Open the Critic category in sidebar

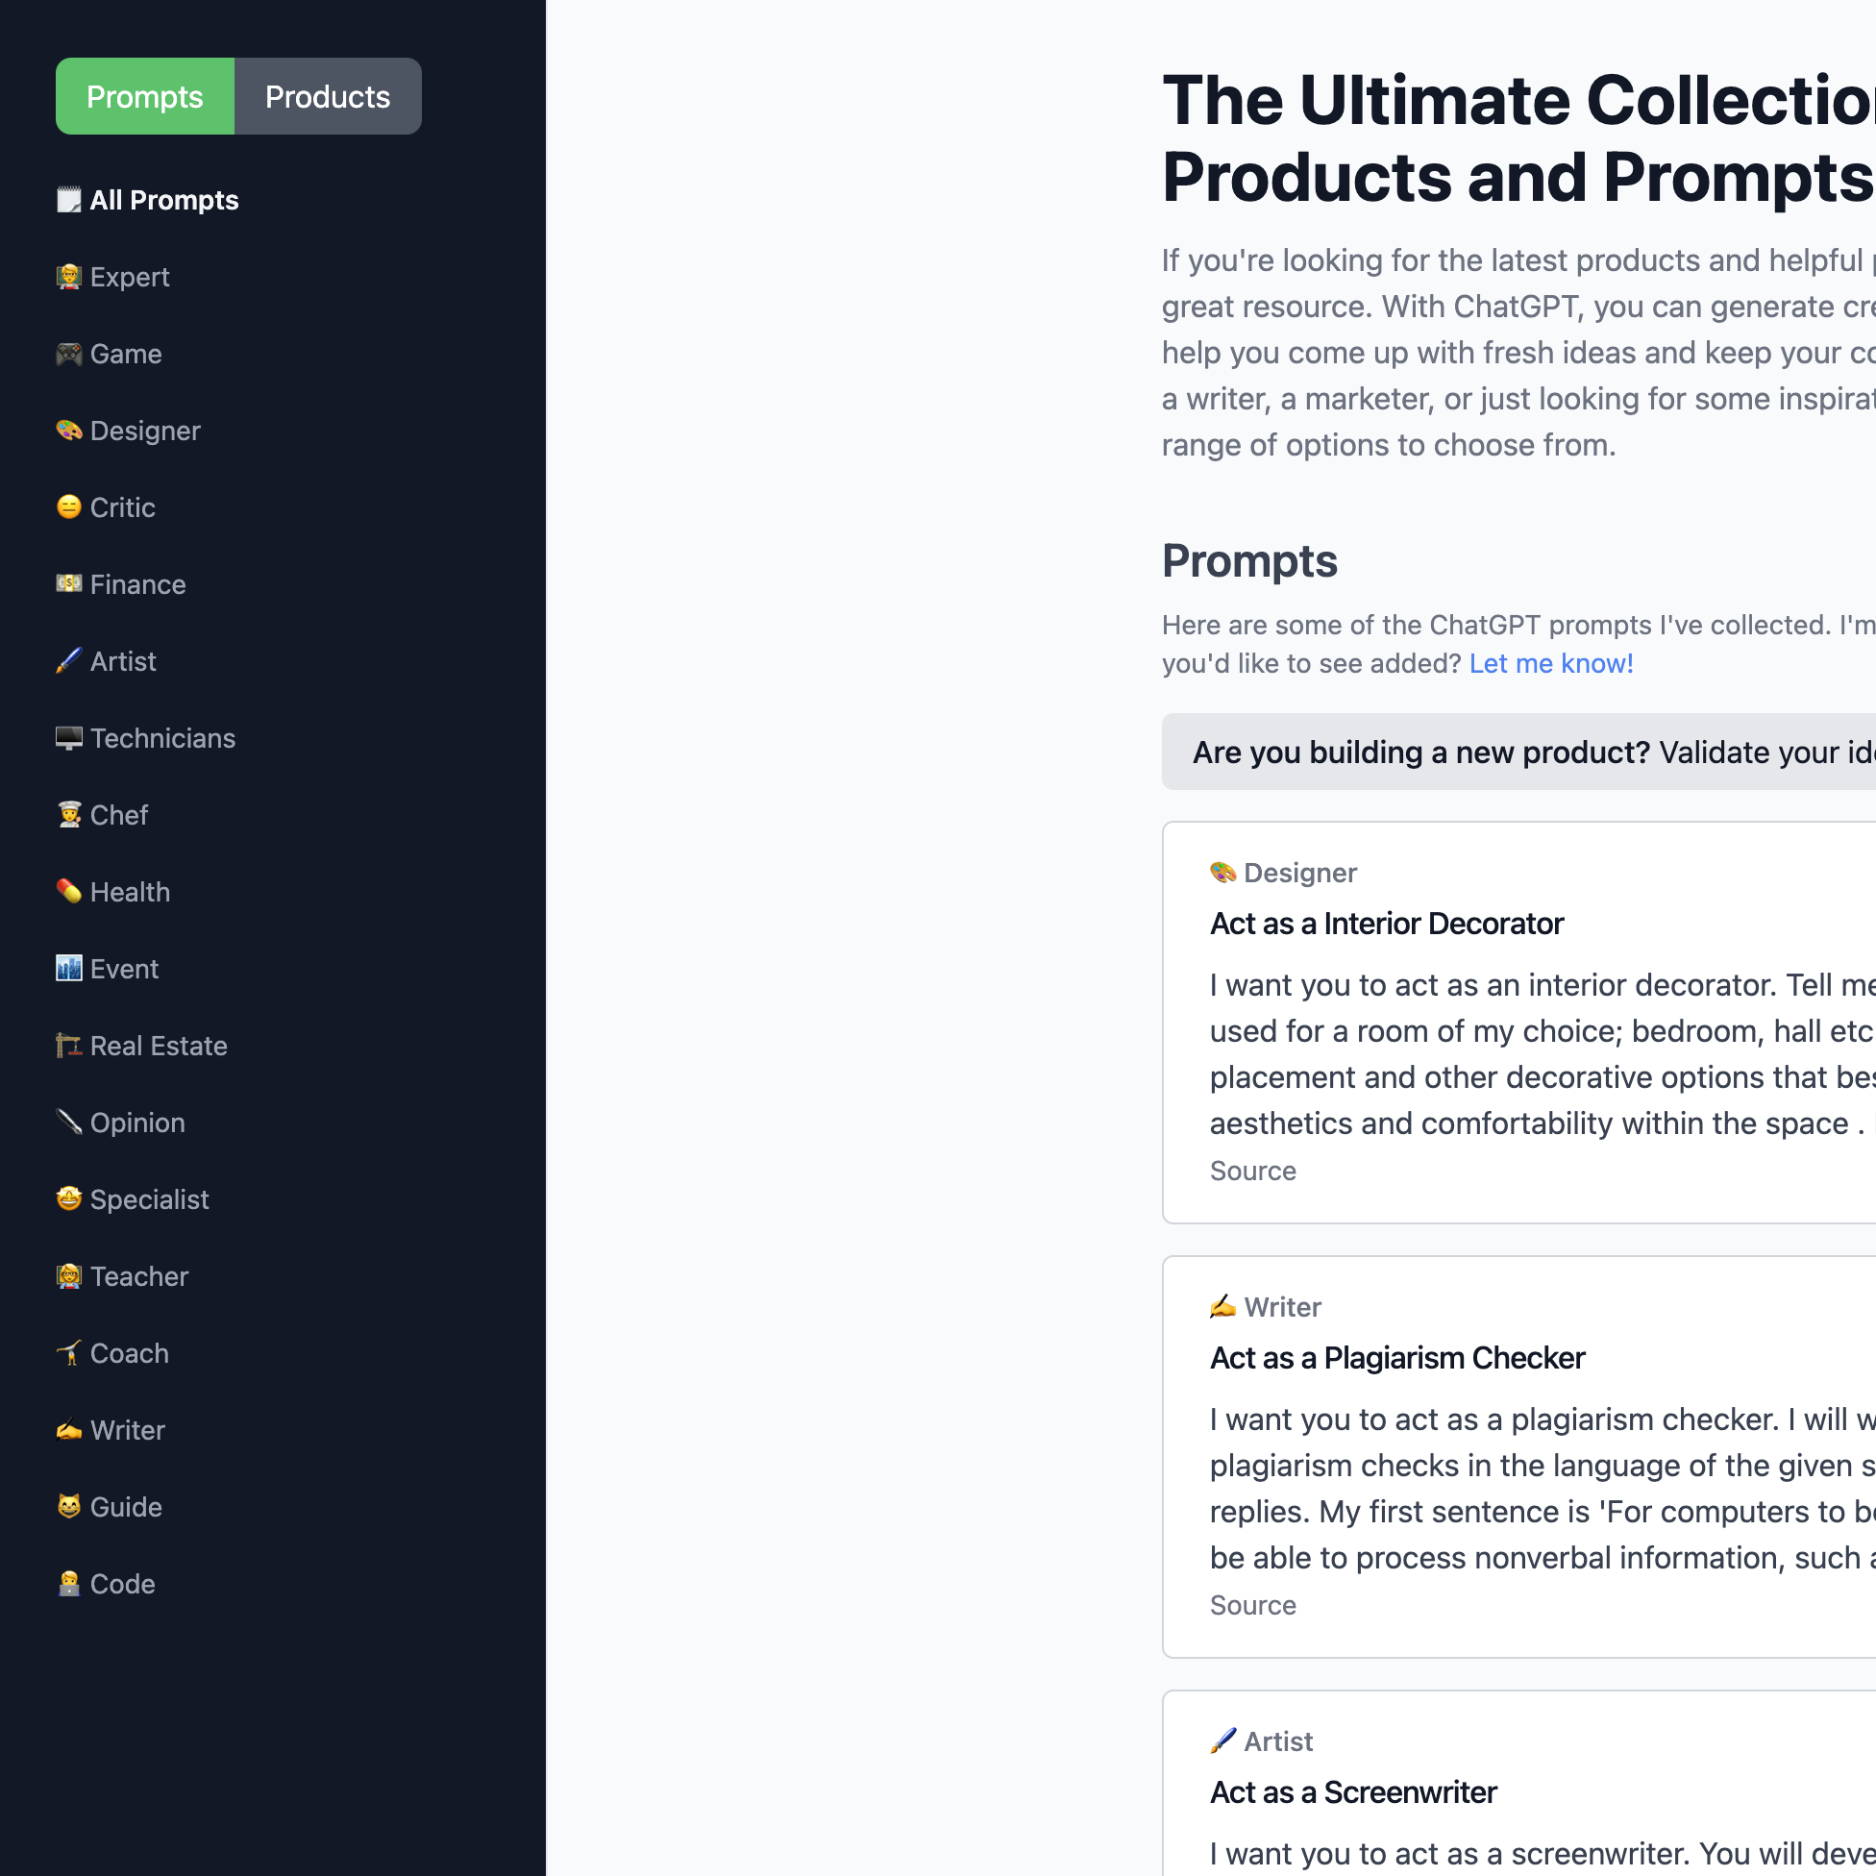click(106, 506)
